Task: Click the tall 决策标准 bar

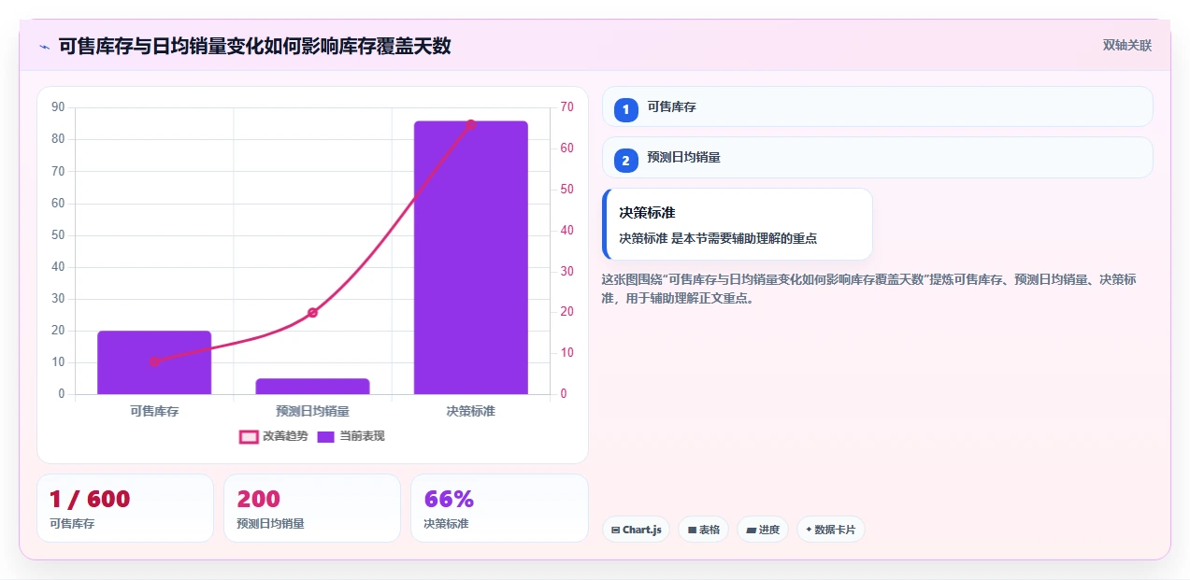Action: [471, 257]
